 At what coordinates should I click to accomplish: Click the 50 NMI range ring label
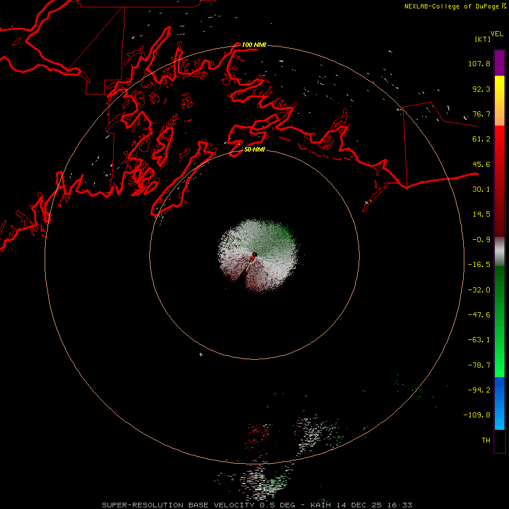[x=255, y=149]
